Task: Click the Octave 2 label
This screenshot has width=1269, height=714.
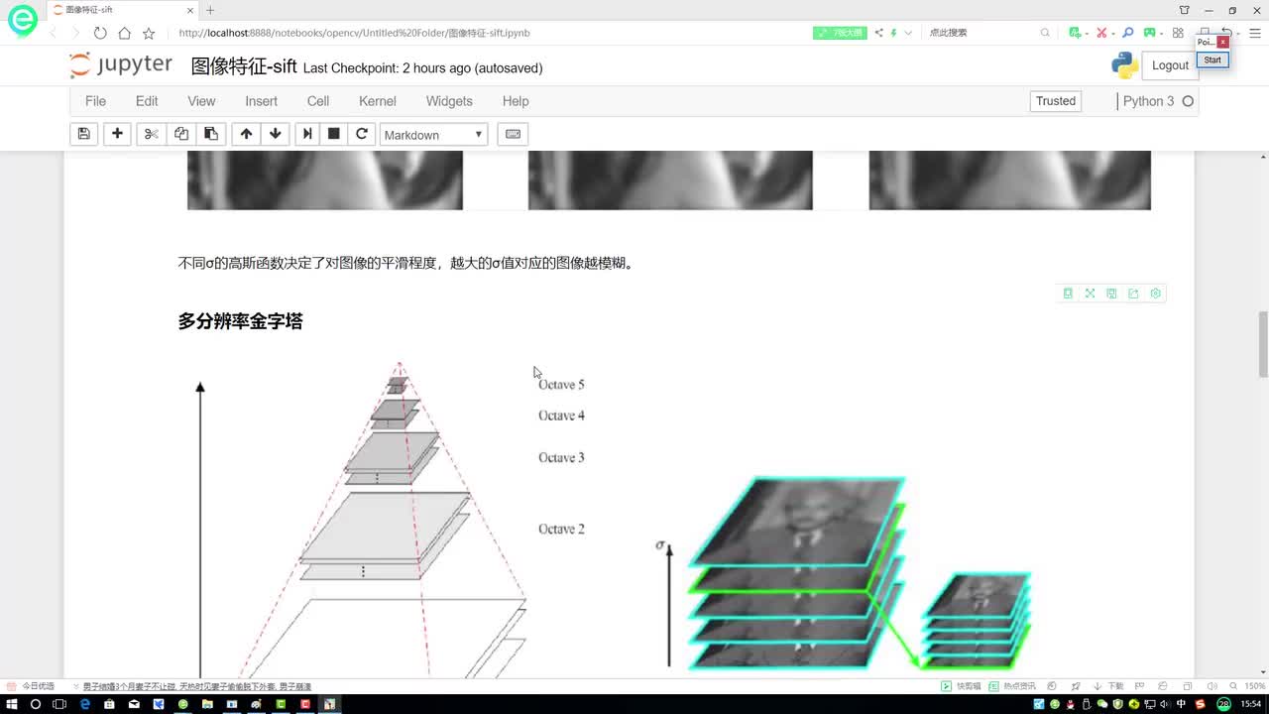Action: (561, 529)
